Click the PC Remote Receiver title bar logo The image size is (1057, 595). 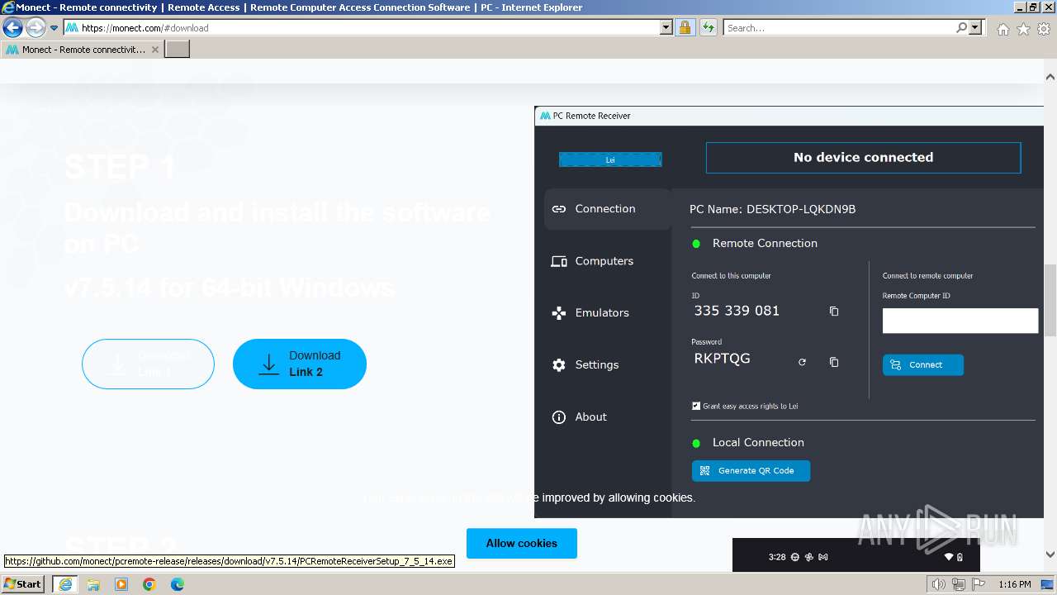click(x=545, y=116)
